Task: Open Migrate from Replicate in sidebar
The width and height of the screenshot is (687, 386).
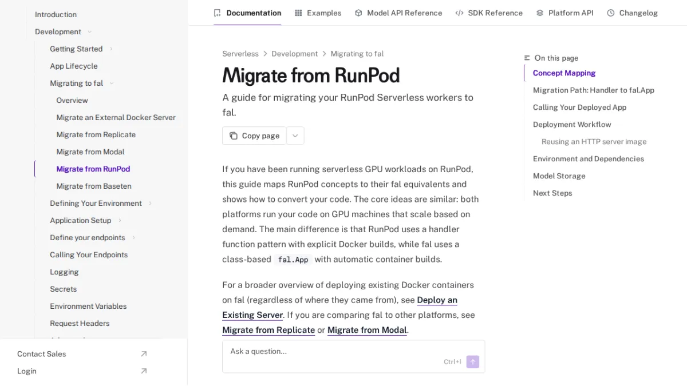Action: click(x=96, y=134)
